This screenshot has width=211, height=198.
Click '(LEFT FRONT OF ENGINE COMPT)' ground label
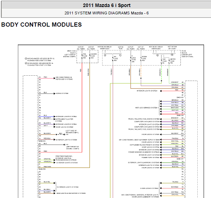point(73,148)
